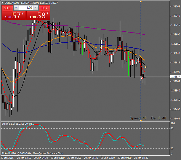The width and height of the screenshot is (181, 160).
Task: Click the 20 Jan 08:30 time label
Action: (141, 158)
